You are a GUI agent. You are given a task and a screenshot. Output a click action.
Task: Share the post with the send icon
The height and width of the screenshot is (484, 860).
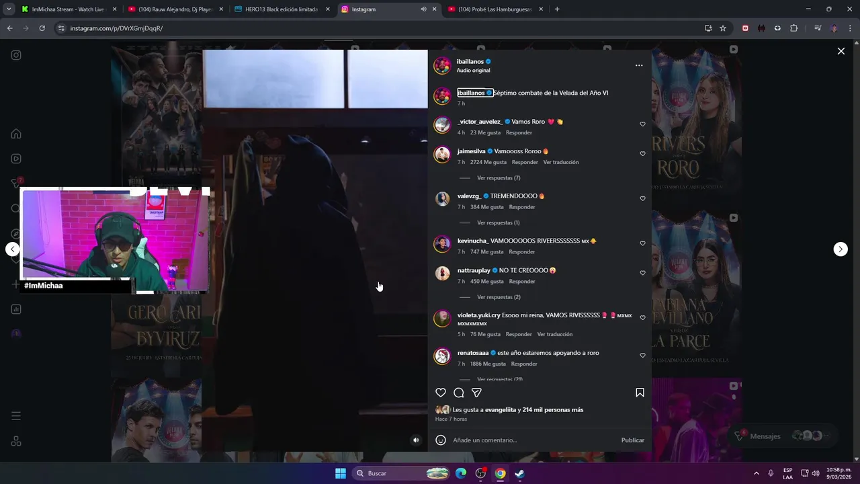coord(476,393)
